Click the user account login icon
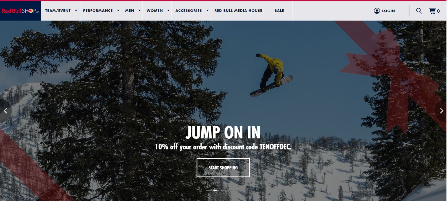This screenshot has height=201, width=447. click(377, 11)
